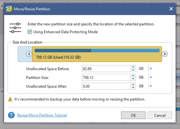
Task: Click the 'Size And Location' group label
Action: [27, 42]
